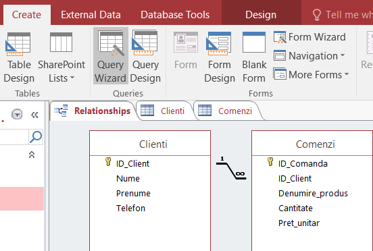The width and height of the screenshot is (373, 251).
Task: Create a Blank Form
Action: 254,57
